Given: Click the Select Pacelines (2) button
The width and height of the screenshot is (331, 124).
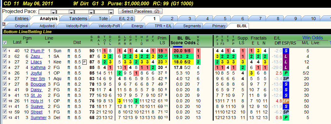Looking at the screenshot, I should click(140, 11).
